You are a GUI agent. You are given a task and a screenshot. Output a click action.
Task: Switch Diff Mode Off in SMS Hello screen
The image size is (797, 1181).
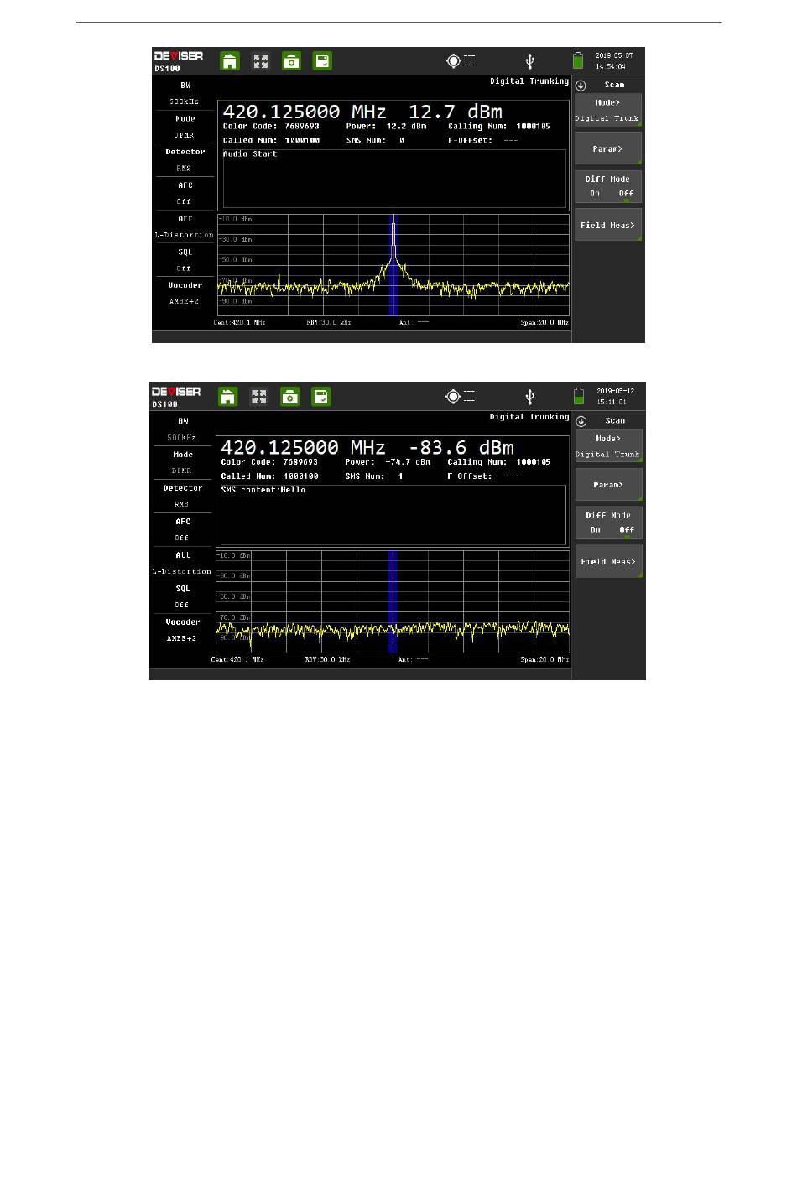[x=627, y=530]
